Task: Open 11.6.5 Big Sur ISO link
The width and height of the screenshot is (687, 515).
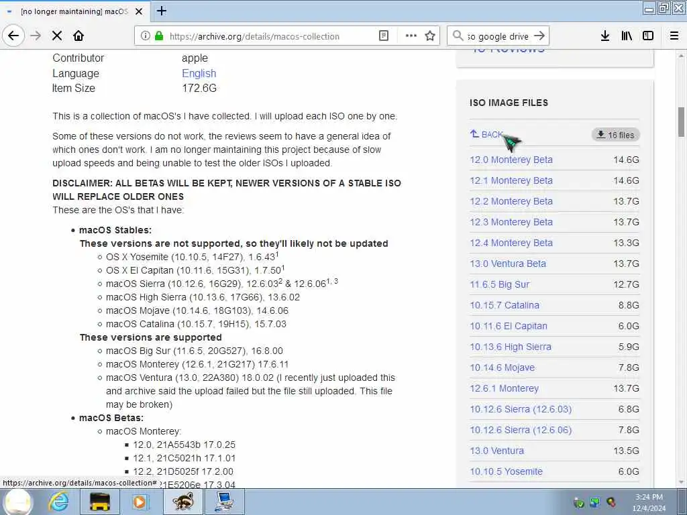Action: (499, 284)
